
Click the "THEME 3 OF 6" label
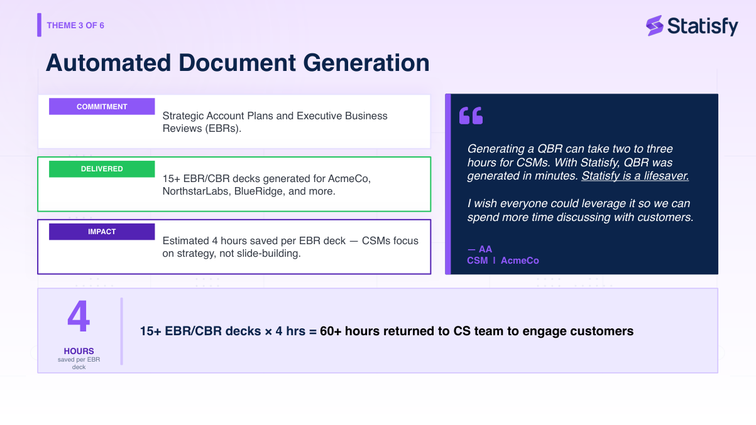point(75,26)
